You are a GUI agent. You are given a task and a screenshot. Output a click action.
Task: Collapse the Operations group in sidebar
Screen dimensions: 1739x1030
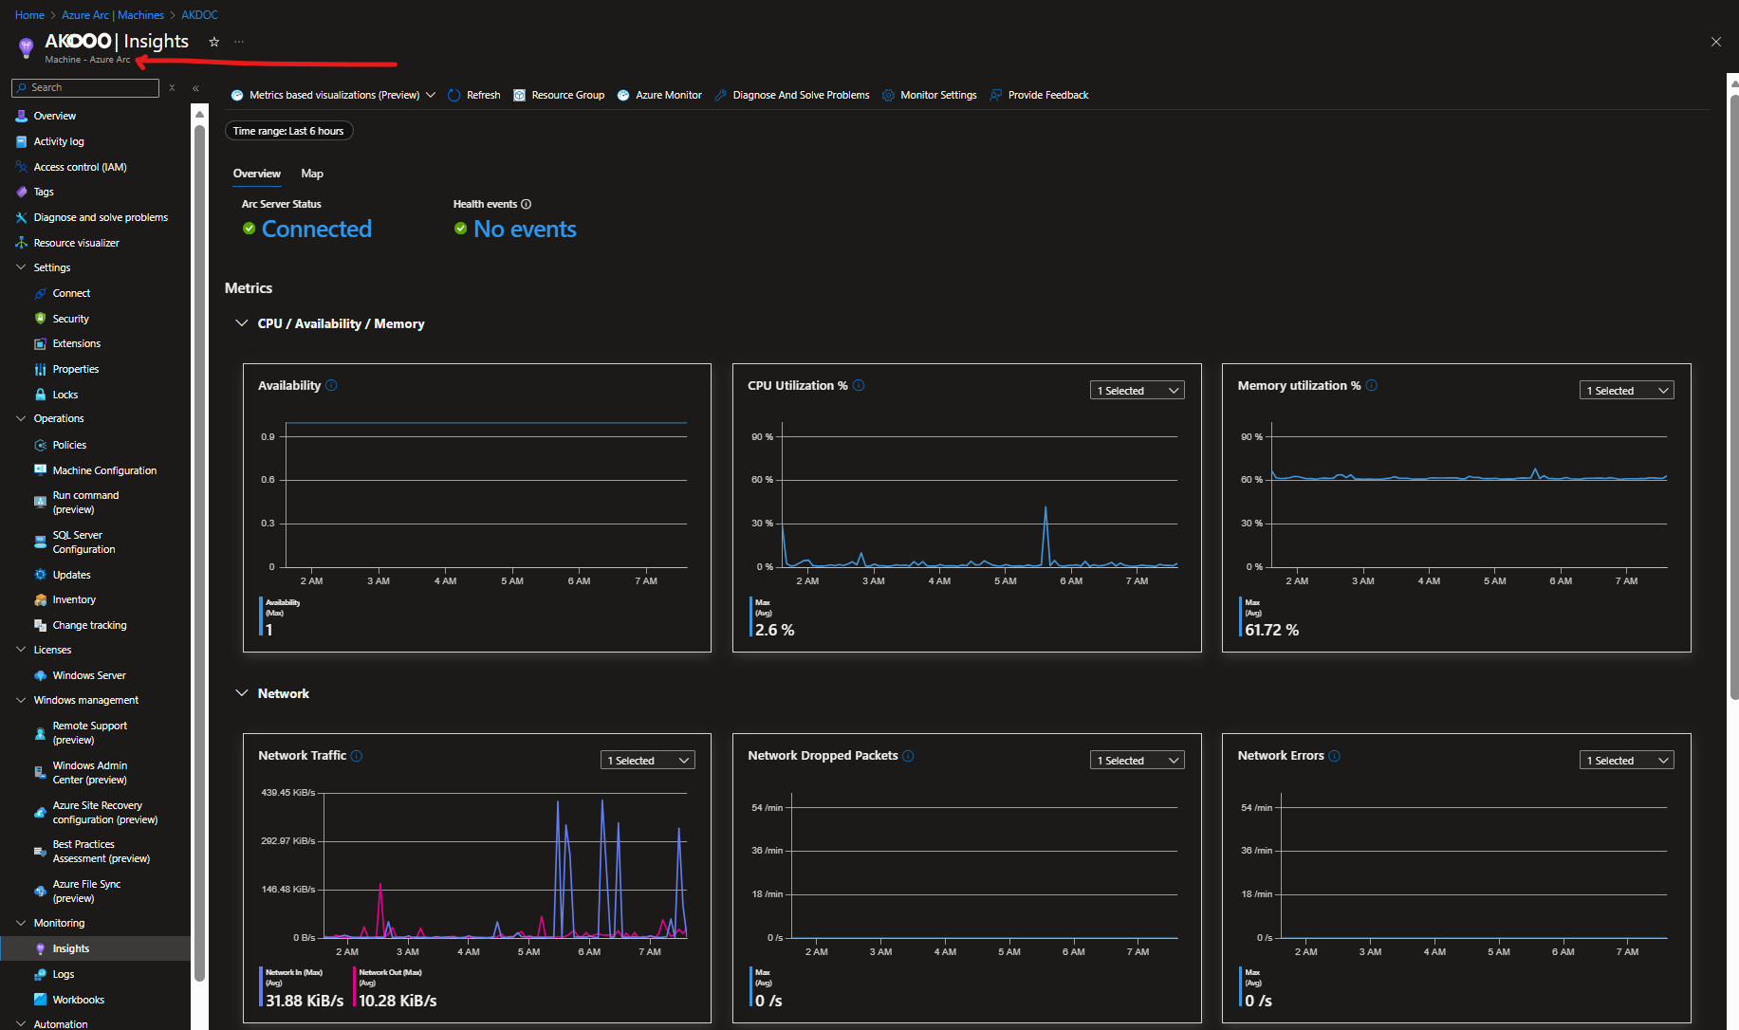coord(21,418)
